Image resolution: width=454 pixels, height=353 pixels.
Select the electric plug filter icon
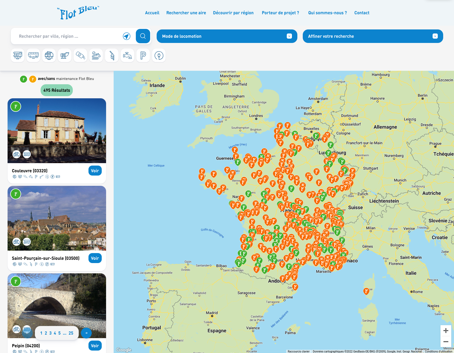pyautogui.click(x=159, y=55)
